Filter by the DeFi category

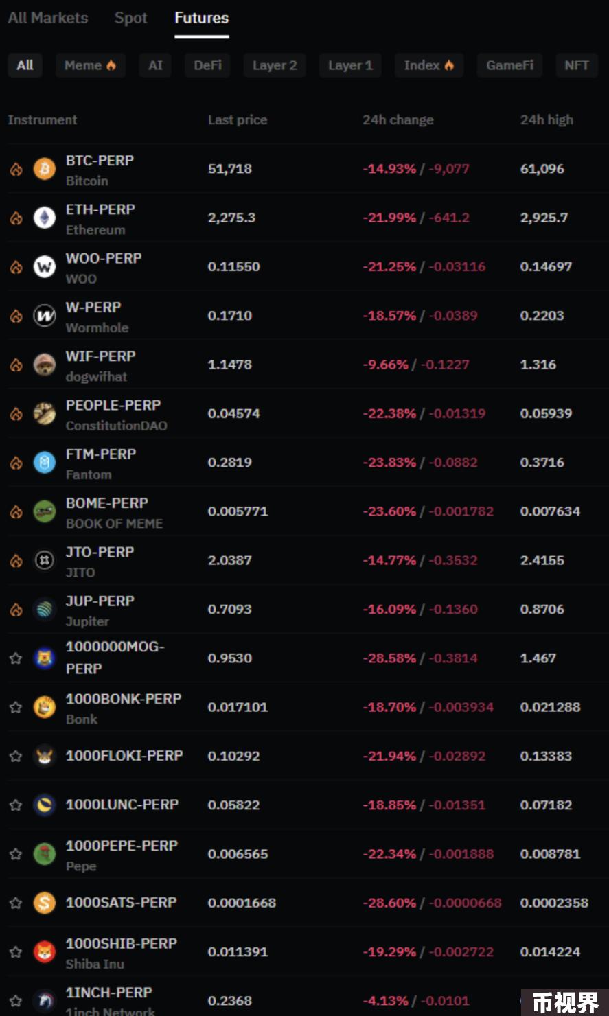[207, 65]
